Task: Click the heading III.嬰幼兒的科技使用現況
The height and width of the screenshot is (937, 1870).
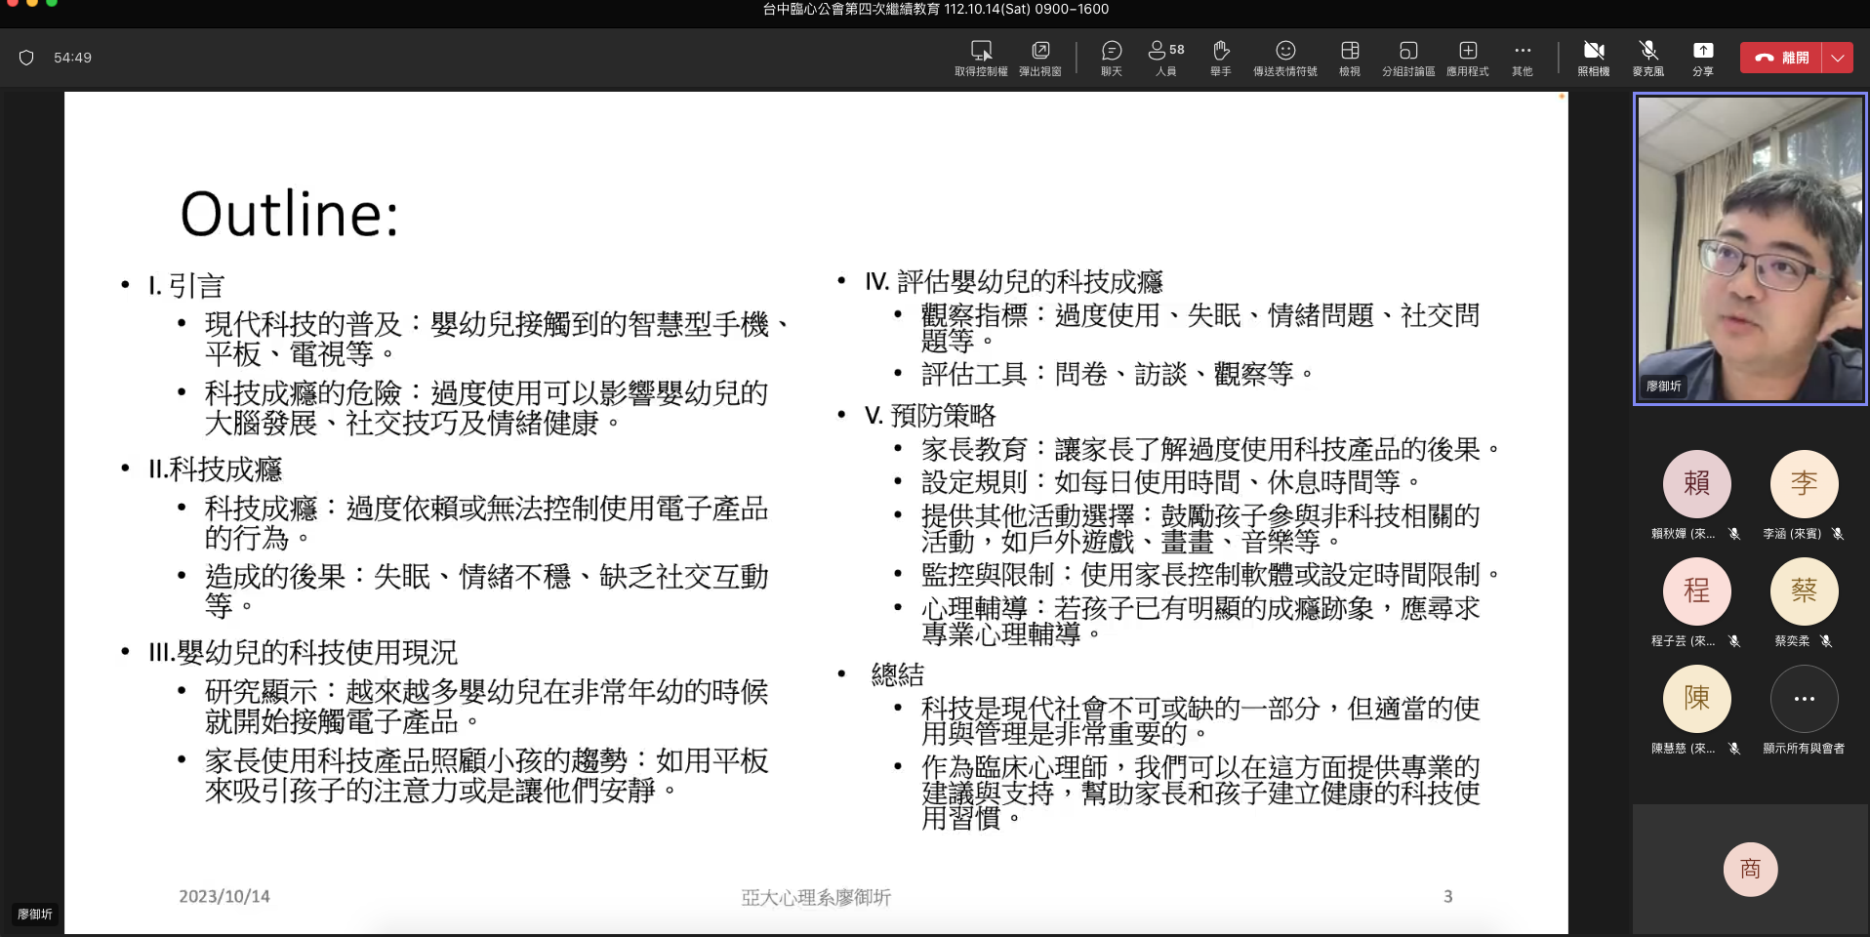Action: pyautogui.click(x=303, y=652)
